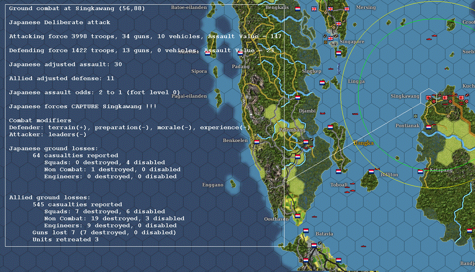Click the 'Batoe-eilanden' label
This screenshot has height=272, width=475.
188,7
